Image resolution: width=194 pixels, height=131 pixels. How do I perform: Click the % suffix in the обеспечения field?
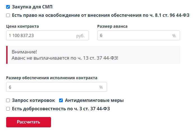(101, 87)
